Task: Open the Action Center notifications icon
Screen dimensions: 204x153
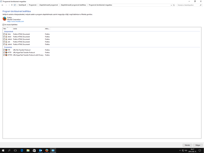Action: click(200, 150)
